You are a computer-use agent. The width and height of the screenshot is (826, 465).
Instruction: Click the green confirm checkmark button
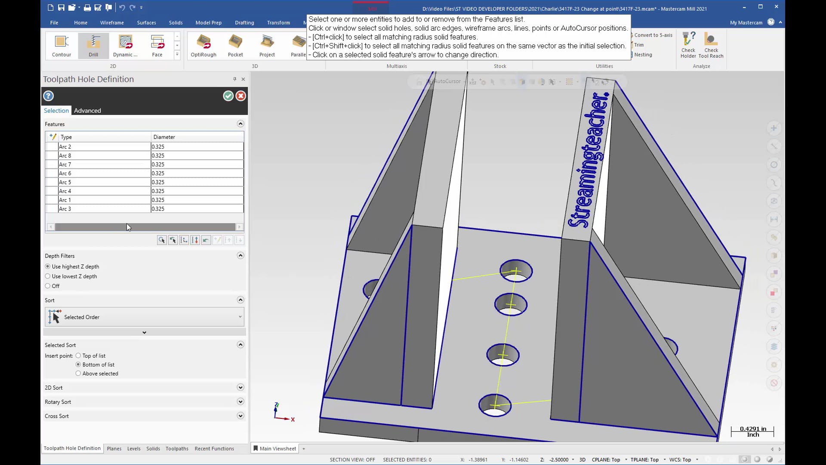[228, 96]
